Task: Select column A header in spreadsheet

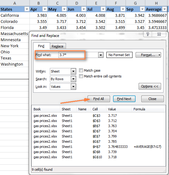Action: coord(15,3)
